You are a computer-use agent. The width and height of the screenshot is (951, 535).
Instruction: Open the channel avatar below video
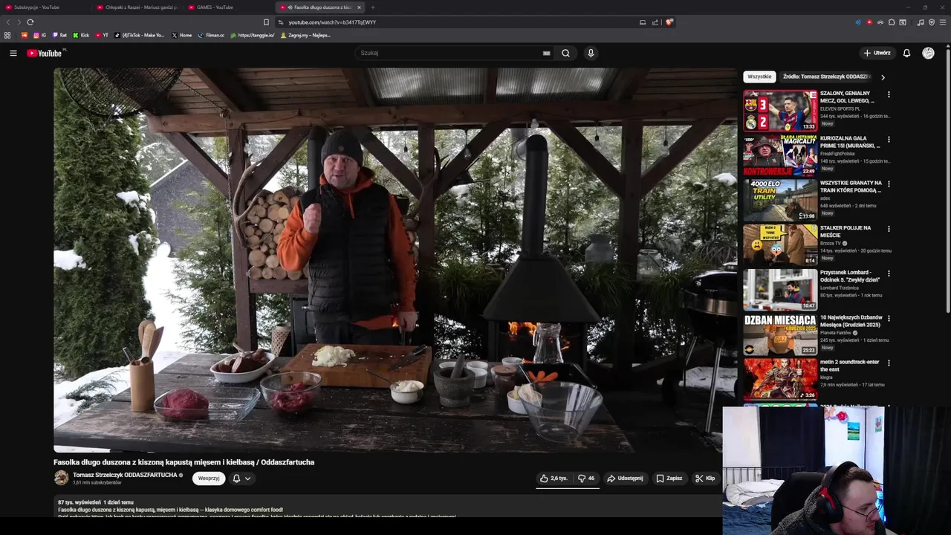point(61,478)
